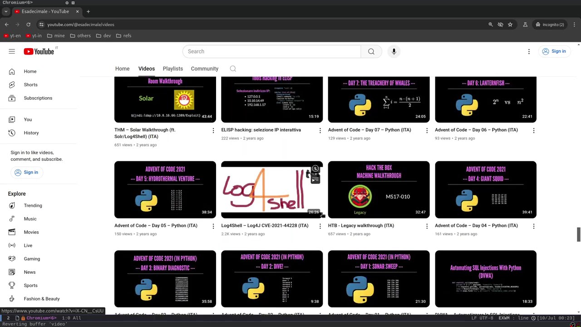Image resolution: width=581 pixels, height=327 pixels.
Task: Open yt-en bookmark
Action: (x=12, y=35)
